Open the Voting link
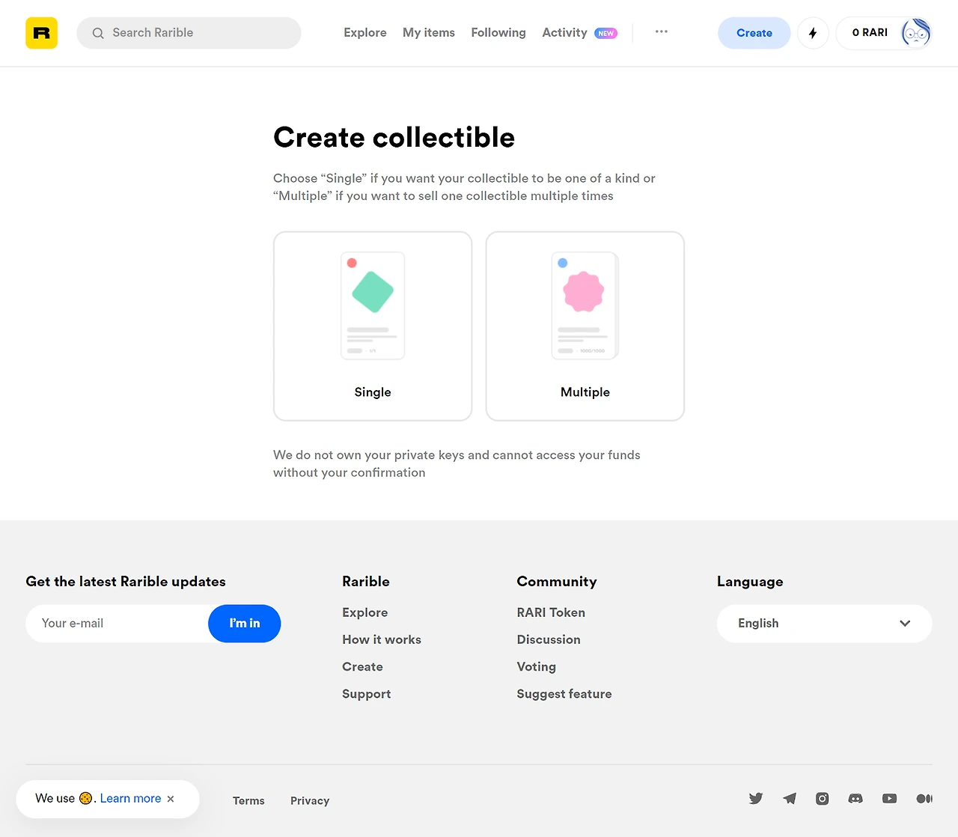 (x=537, y=666)
